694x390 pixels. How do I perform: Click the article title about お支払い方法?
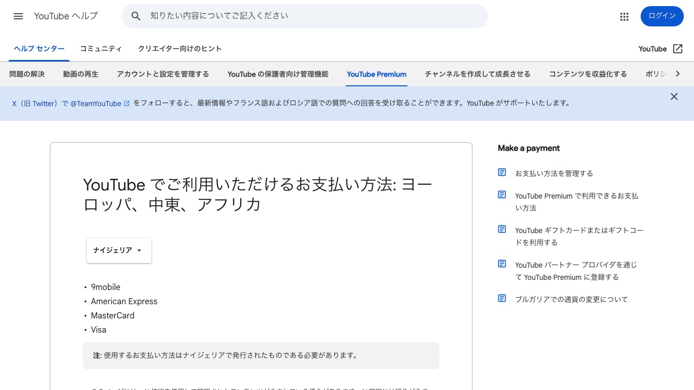(258, 194)
